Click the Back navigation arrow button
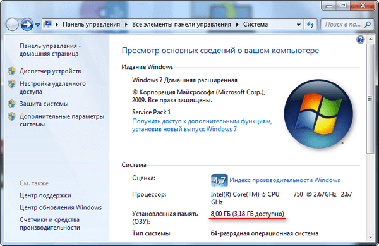This screenshot has height=246, width=379. pyautogui.click(x=12, y=25)
